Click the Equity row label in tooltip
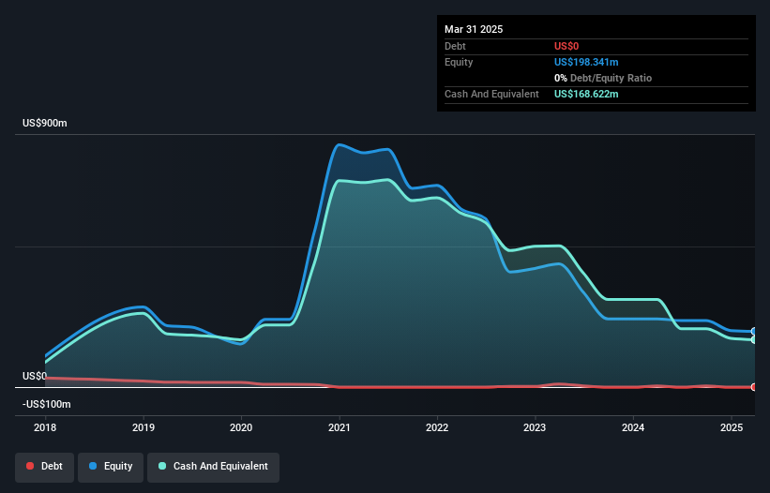770x493 pixels. coord(459,62)
